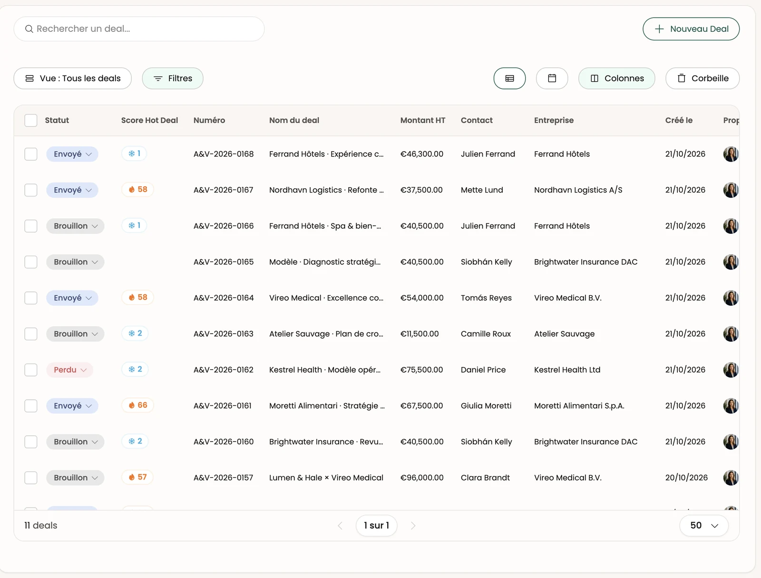
Task: Open the Corbeille trash button
Action: point(702,78)
